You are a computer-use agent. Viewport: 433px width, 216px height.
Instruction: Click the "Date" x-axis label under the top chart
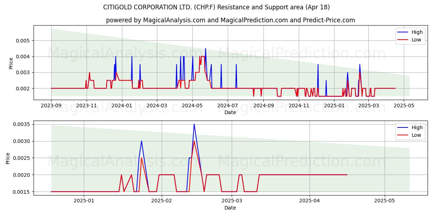(x=230, y=112)
